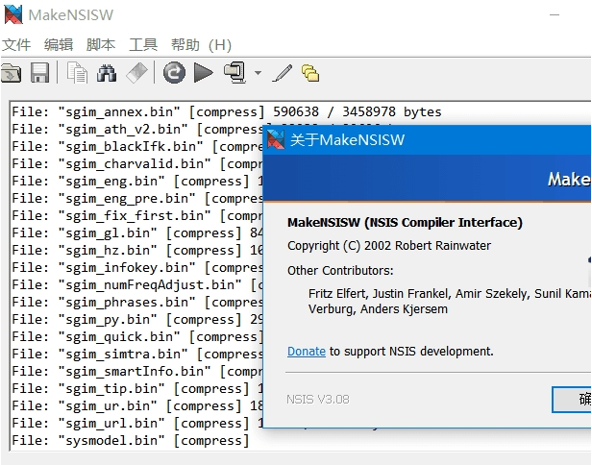Select the sgim_phrases.bin log line
Viewport: 592px width, 465px height.
pos(137,303)
